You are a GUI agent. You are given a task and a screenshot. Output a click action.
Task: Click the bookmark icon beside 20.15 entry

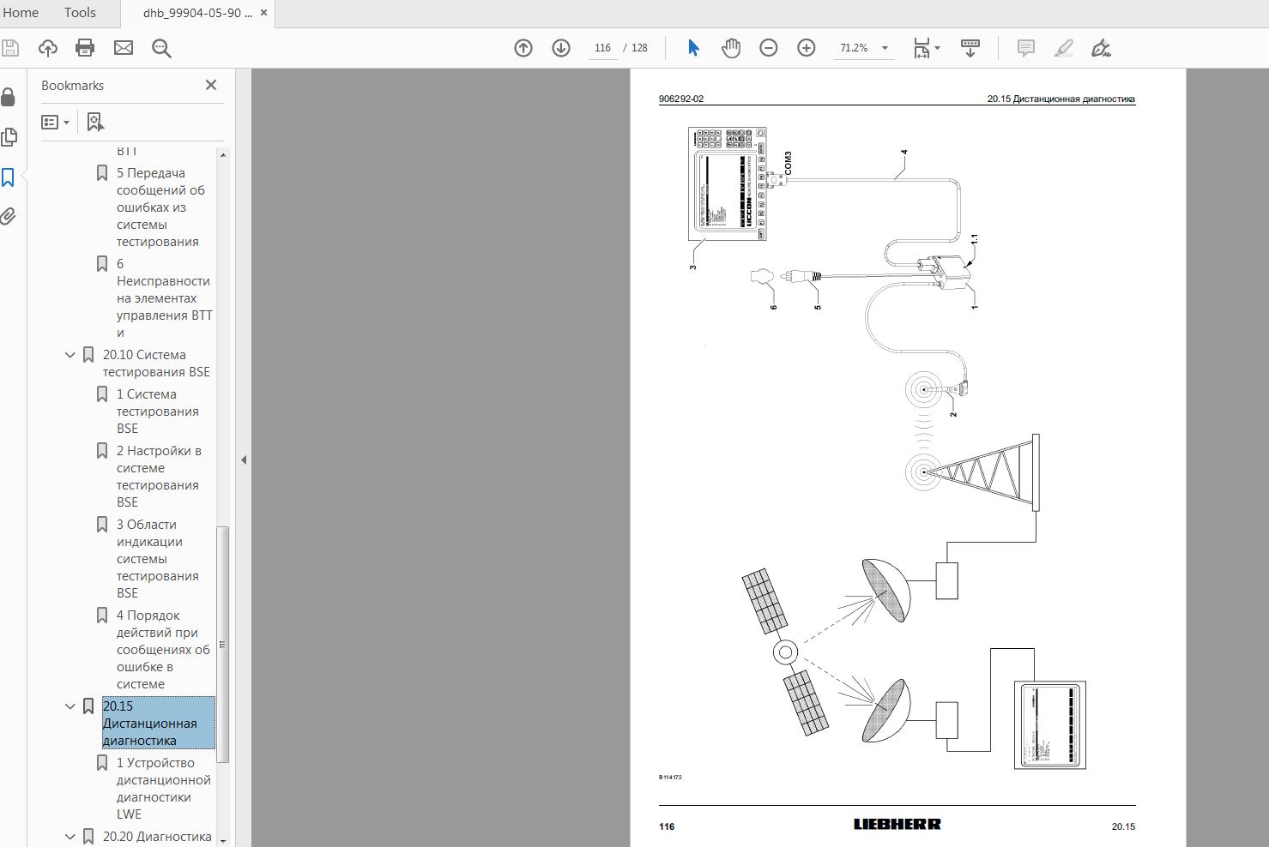point(88,706)
